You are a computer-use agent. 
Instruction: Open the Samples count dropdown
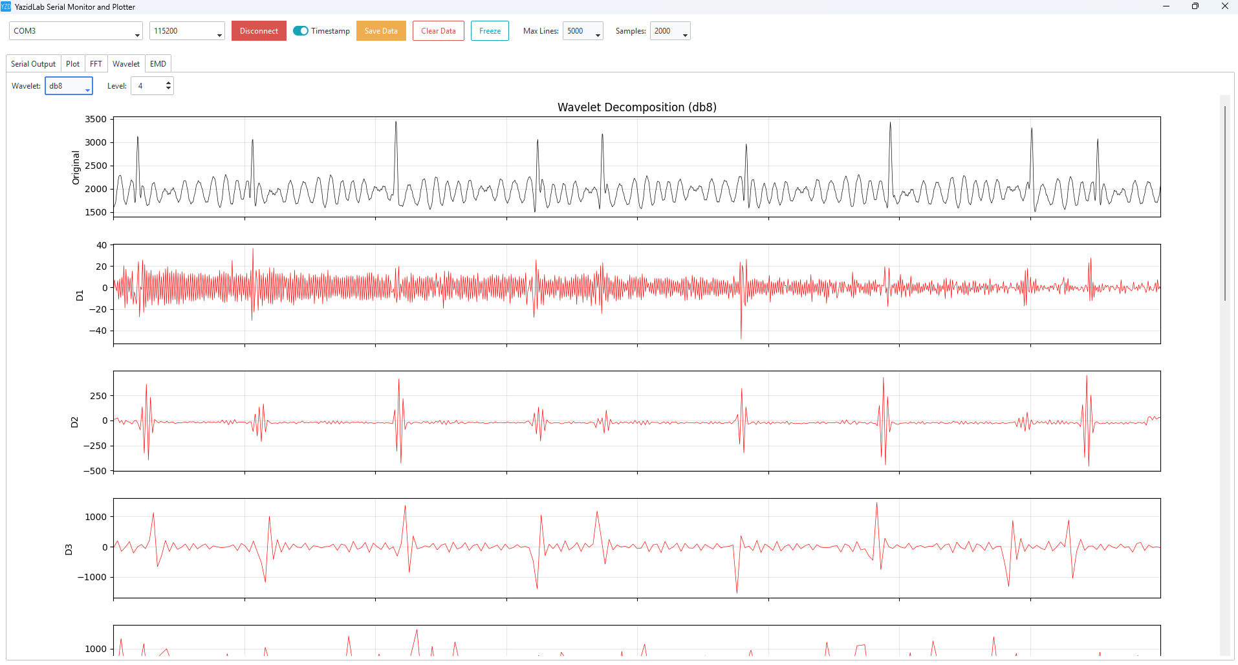[670, 31]
